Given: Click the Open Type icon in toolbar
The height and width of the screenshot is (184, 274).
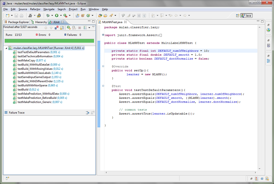Looking at the screenshot, I should pyautogui.click(x=100, y=16).
